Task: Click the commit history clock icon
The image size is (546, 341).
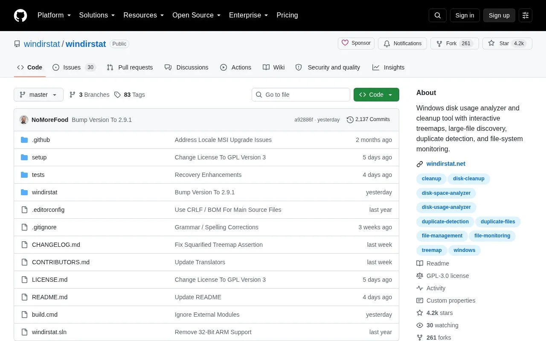Action: (x=350, y=120)
